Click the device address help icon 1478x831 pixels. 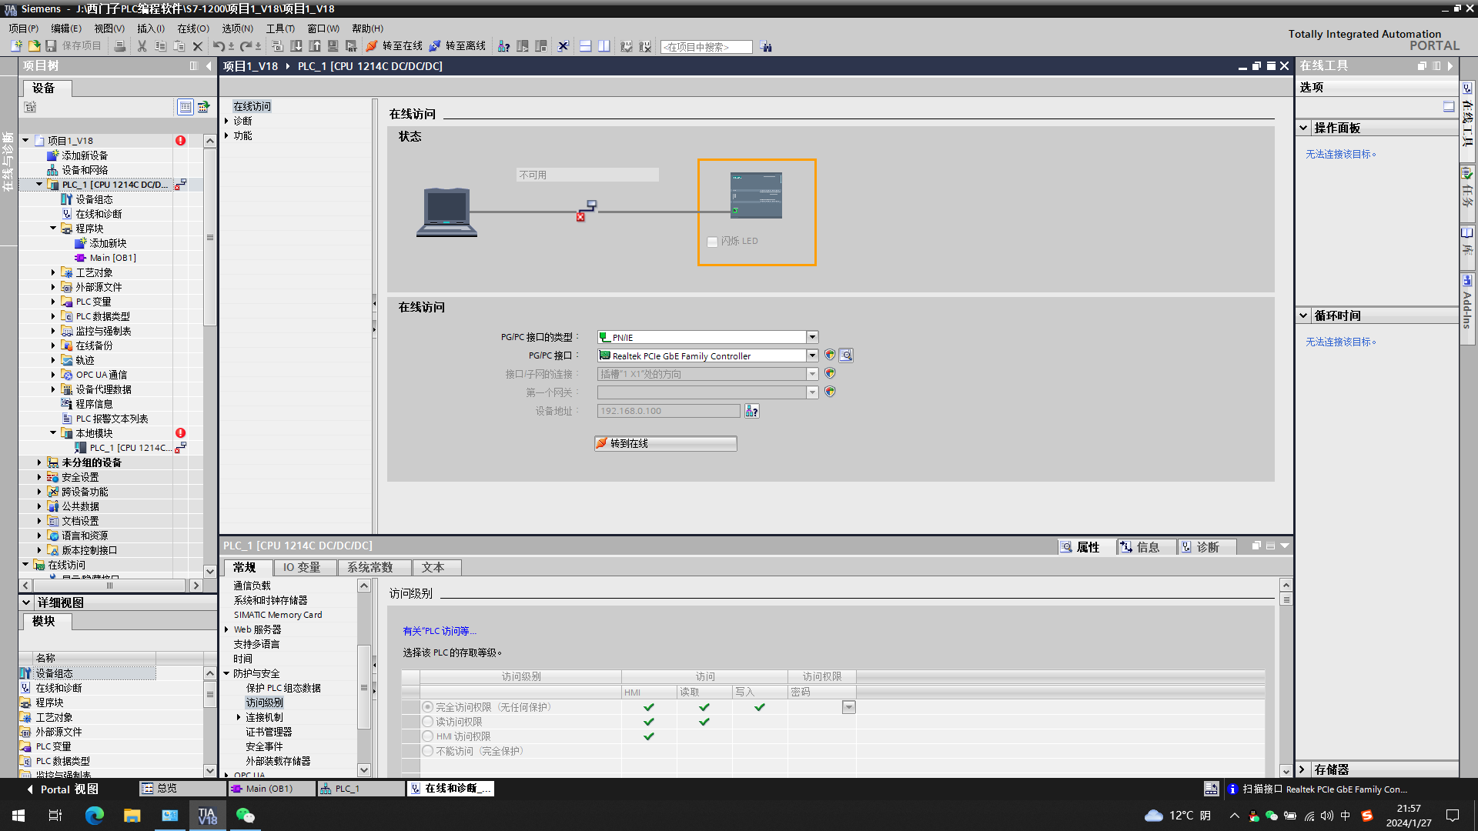pos(752,411)
